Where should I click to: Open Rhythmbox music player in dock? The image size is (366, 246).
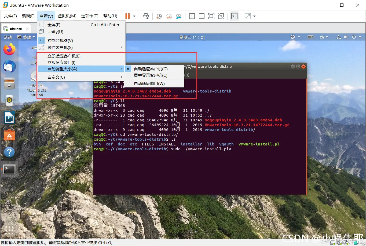tap(9, 100)
